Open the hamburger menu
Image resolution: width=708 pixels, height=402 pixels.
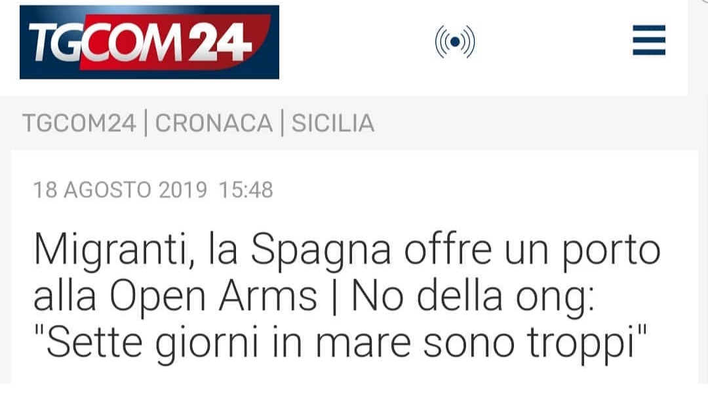[x=649, y=40]
